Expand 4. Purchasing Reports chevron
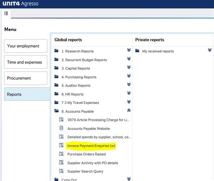 point(129,76)
